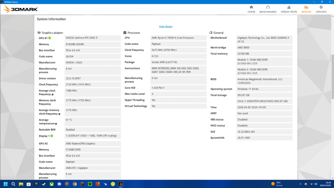Click the General section monitor icon
Screen dimensions: 334x188
pos(211,33)
